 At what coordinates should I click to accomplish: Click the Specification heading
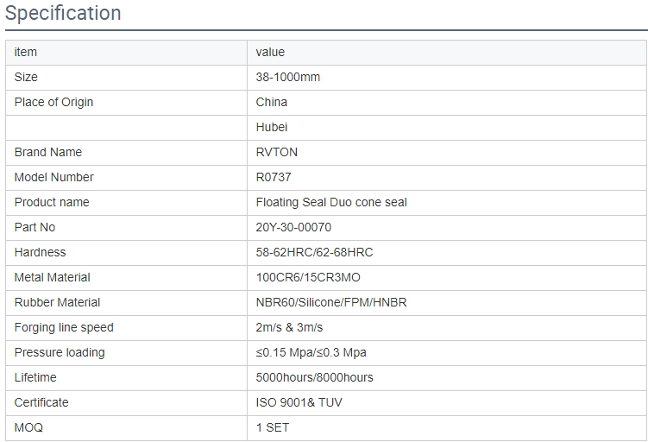click(x=63, y=13)
